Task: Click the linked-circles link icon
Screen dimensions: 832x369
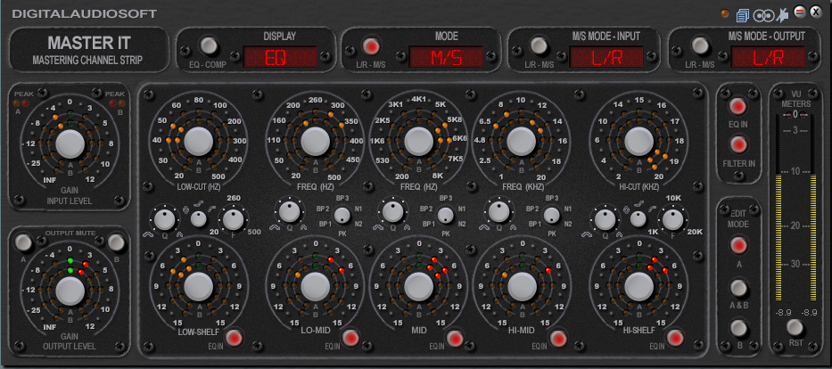Action: tap(763, 16)
